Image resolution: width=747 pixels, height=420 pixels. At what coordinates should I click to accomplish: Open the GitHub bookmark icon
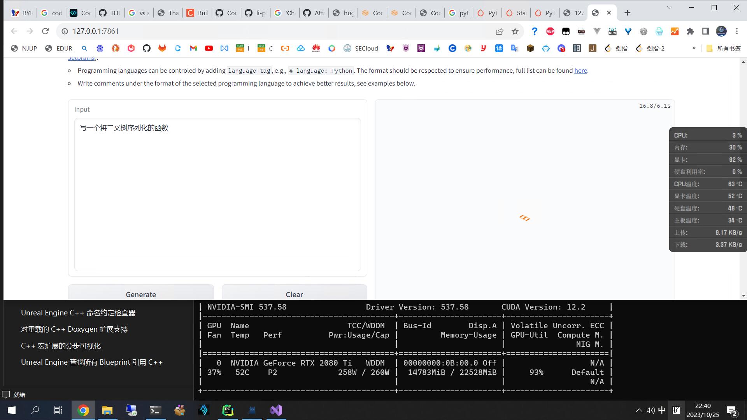pyautogui.click(x=147, y=48)
